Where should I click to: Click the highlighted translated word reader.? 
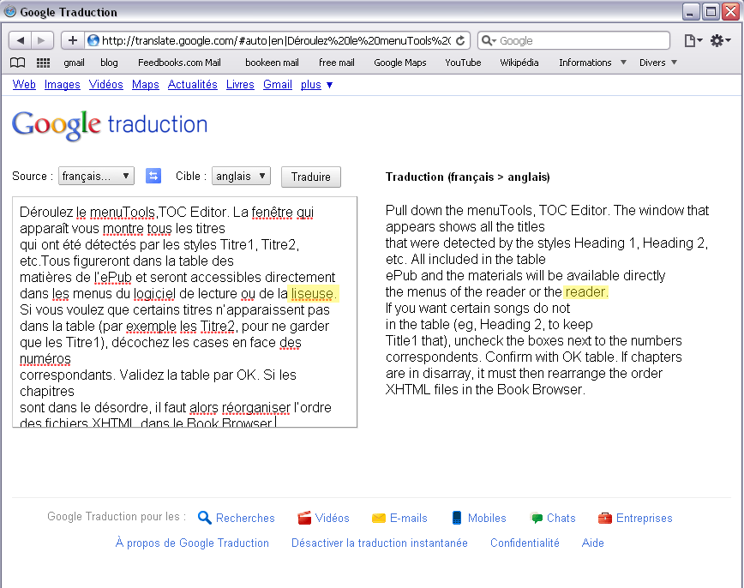click(586, 291)
